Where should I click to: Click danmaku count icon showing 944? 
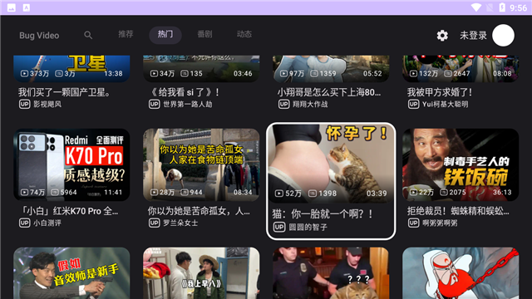(x=185, y=192)
